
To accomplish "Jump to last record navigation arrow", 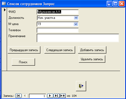I will 57,96.
